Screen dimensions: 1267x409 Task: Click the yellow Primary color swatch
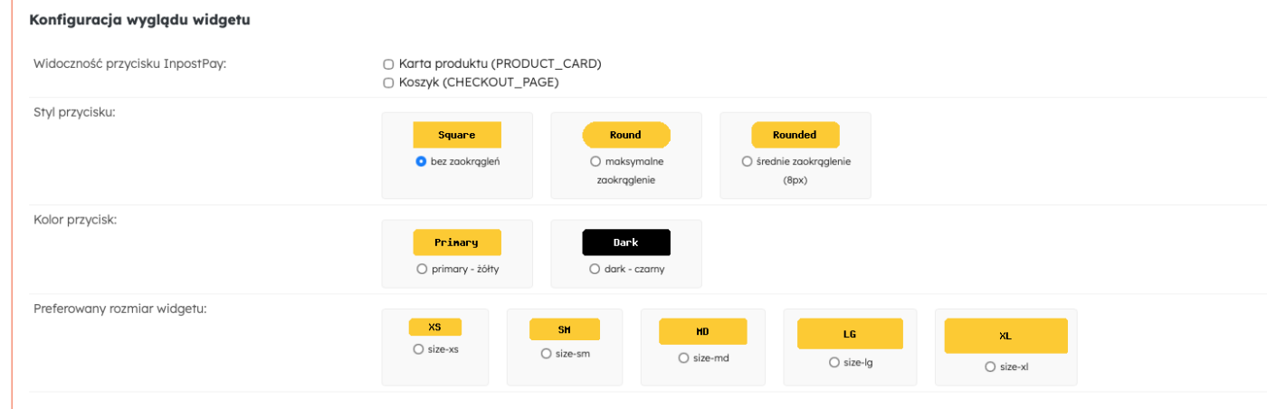click(457, 243)
